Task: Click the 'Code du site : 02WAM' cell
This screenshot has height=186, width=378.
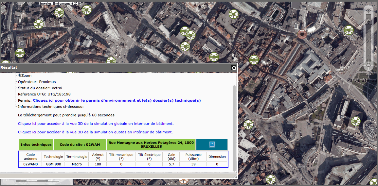Action: click(x=80, y=144)
